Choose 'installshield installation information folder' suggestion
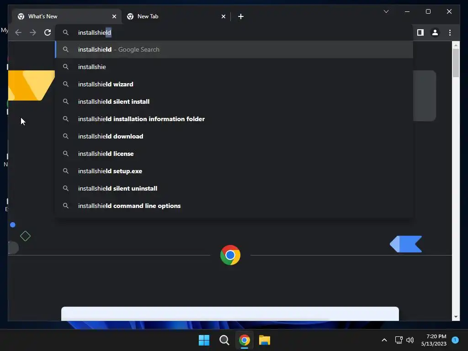 (234, 119)
